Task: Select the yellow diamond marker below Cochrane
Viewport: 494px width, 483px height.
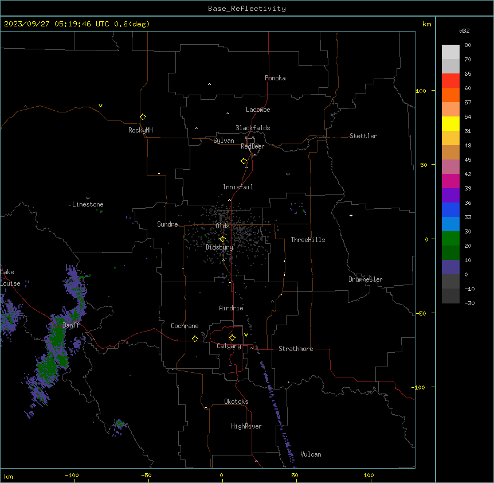Action: (195, 338)
